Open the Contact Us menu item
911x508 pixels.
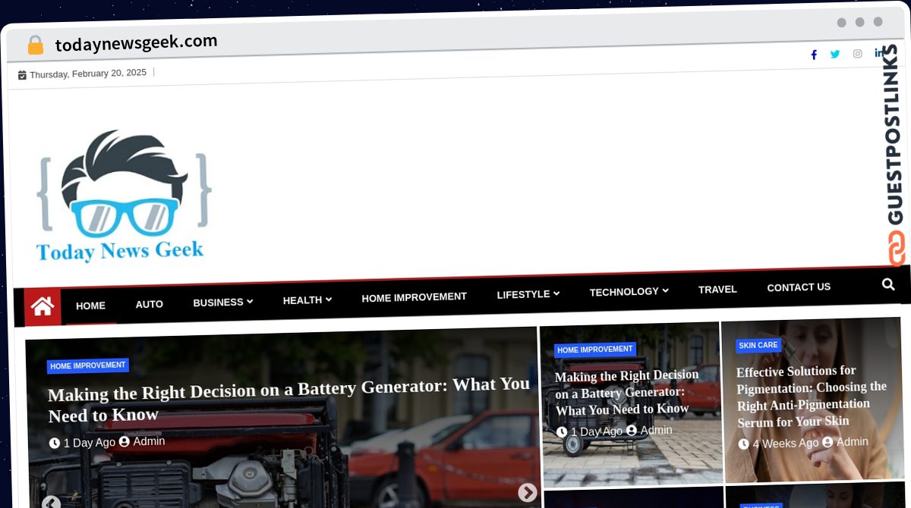click(799, 287)
